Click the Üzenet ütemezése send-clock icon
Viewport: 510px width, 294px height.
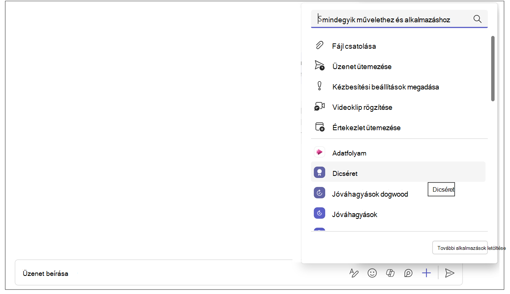pos(320,66)
